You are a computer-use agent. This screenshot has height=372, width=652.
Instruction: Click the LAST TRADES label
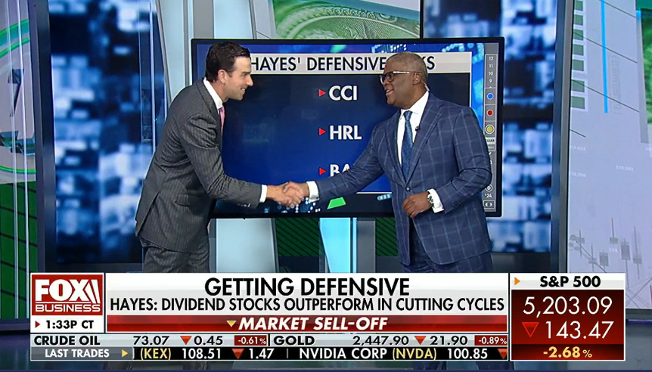pos(77,354)
